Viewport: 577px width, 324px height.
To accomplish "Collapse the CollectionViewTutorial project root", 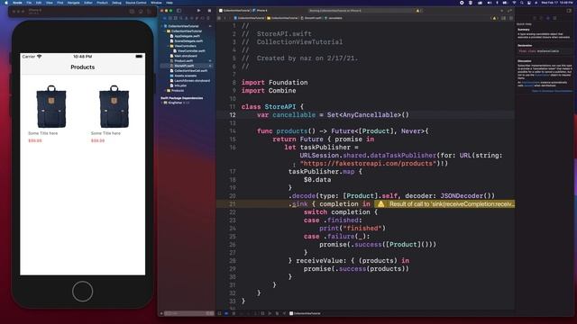I will pyautogui.click(x=162, y=26).
